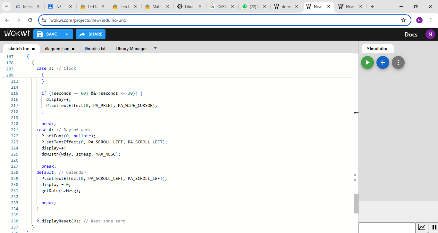The image size is (438, 233).
Task: Go back with the browser back arrow
Action: [7, 20]
